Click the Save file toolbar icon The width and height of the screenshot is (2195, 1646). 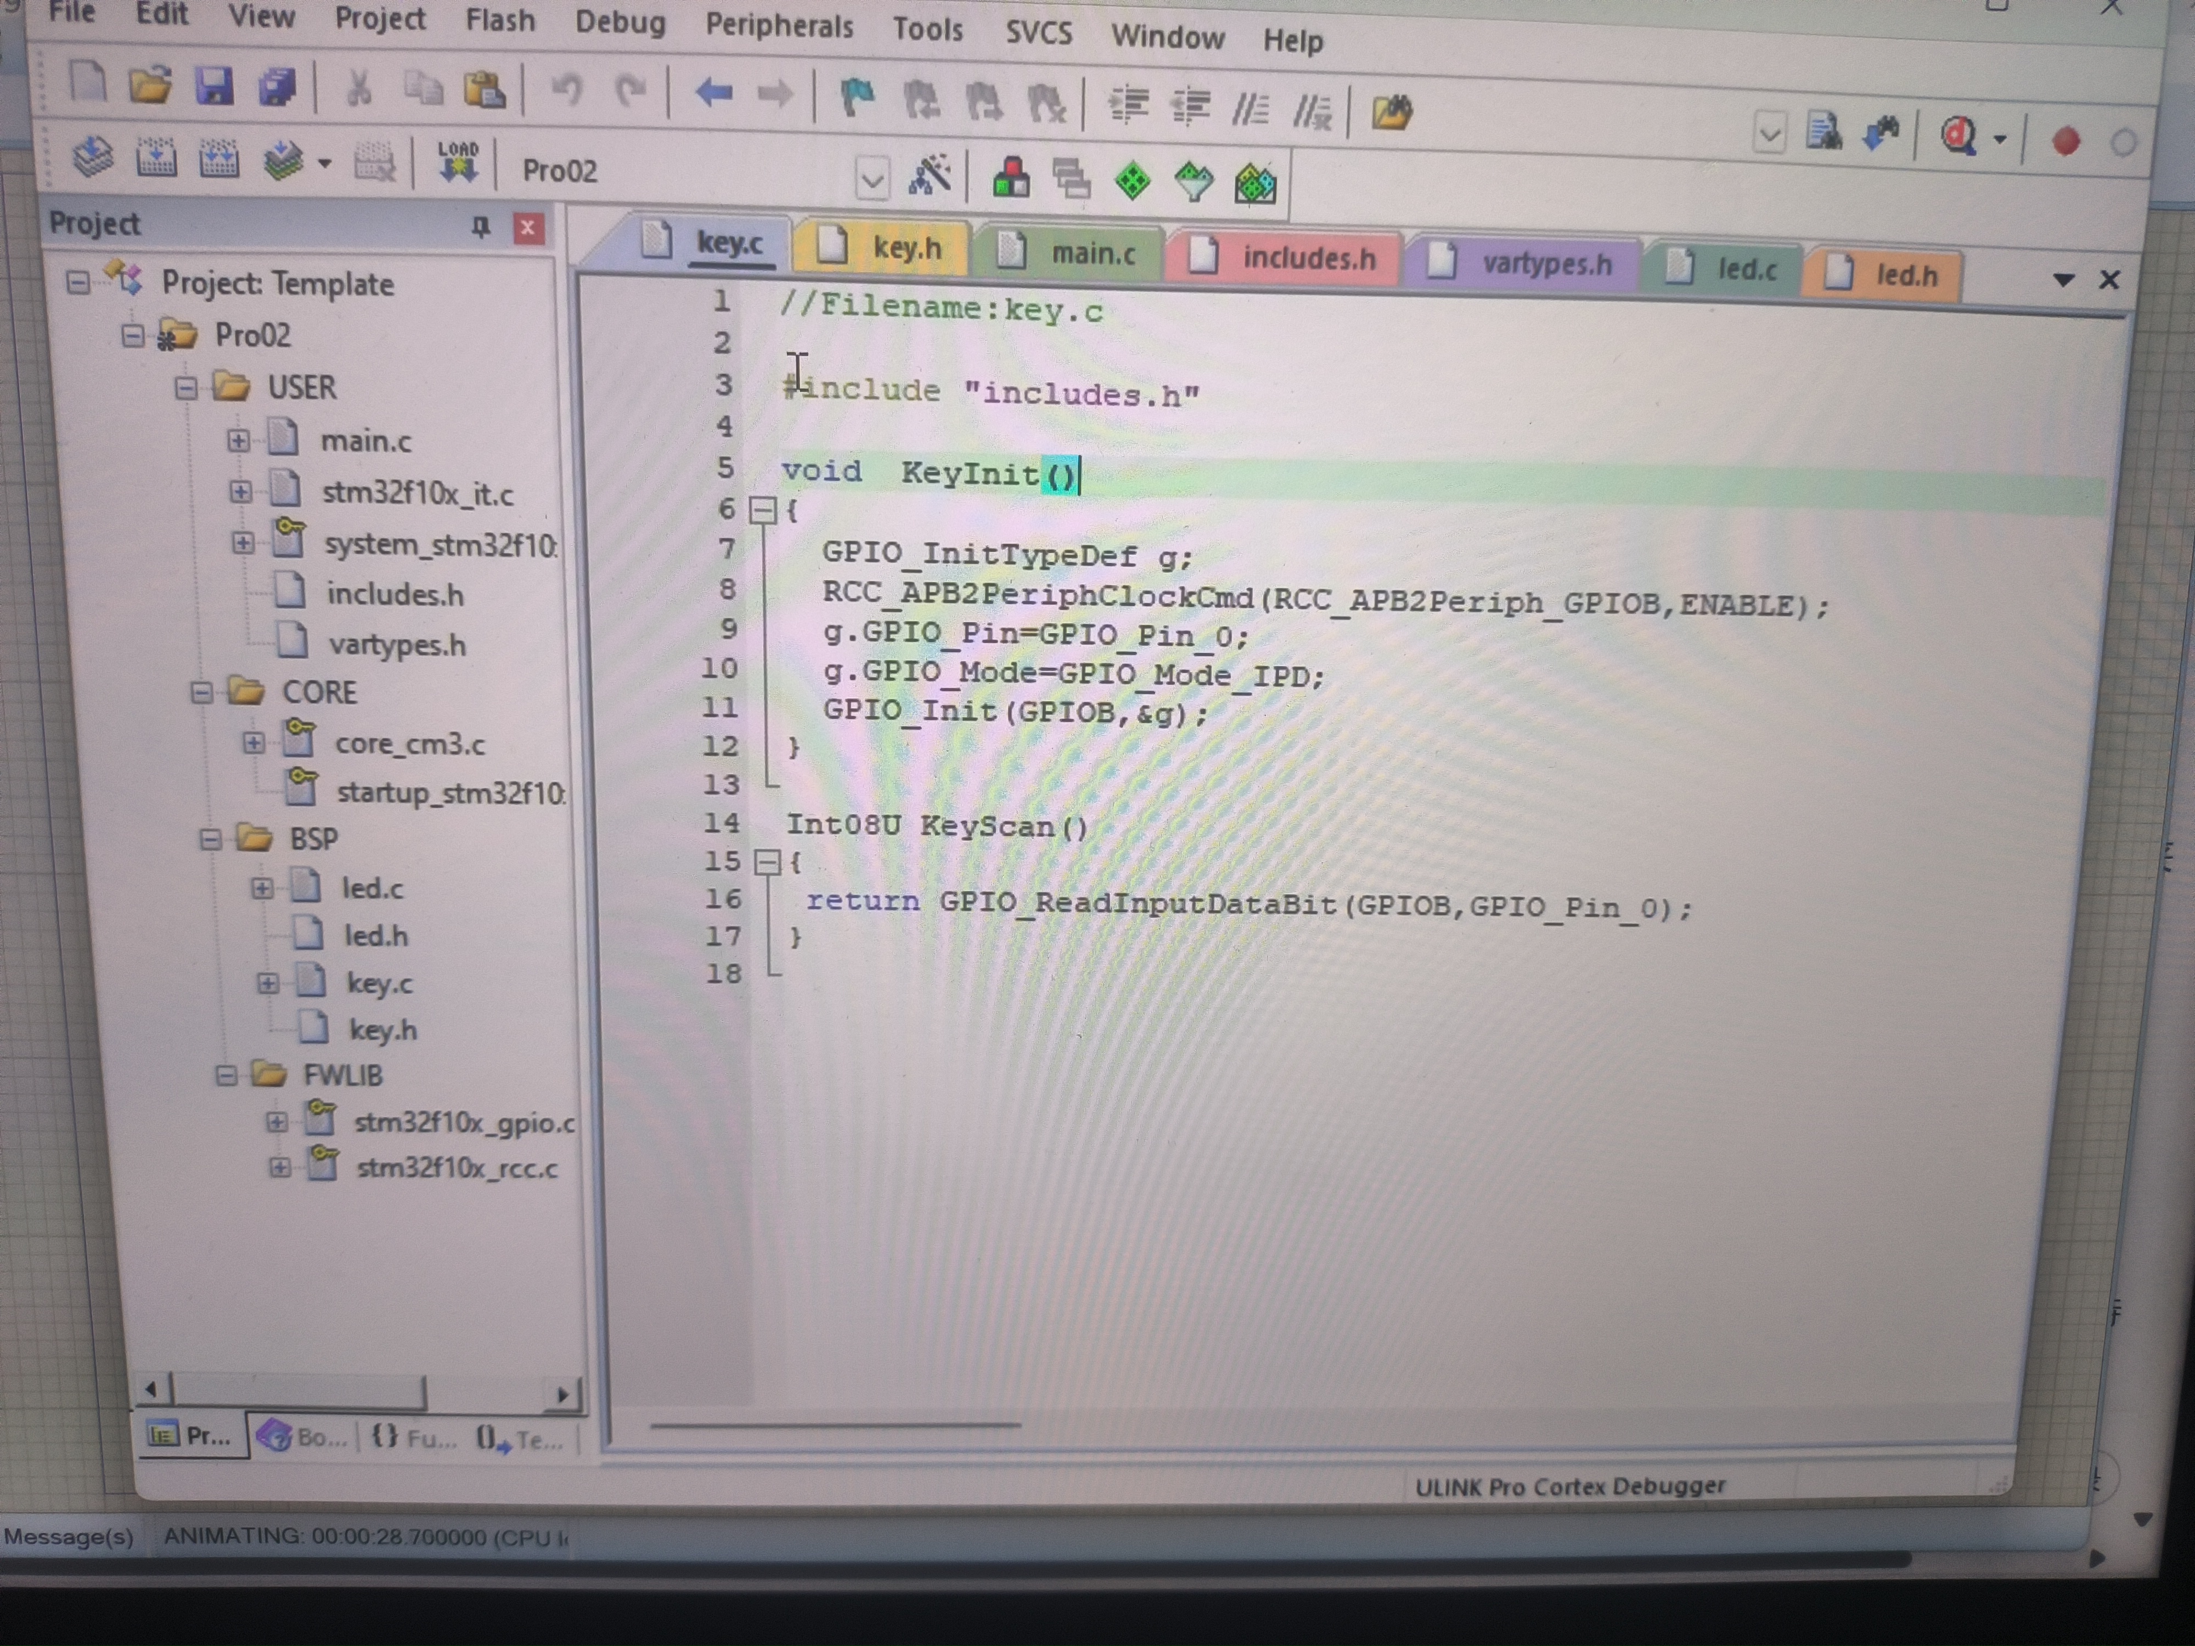(213, 87)
